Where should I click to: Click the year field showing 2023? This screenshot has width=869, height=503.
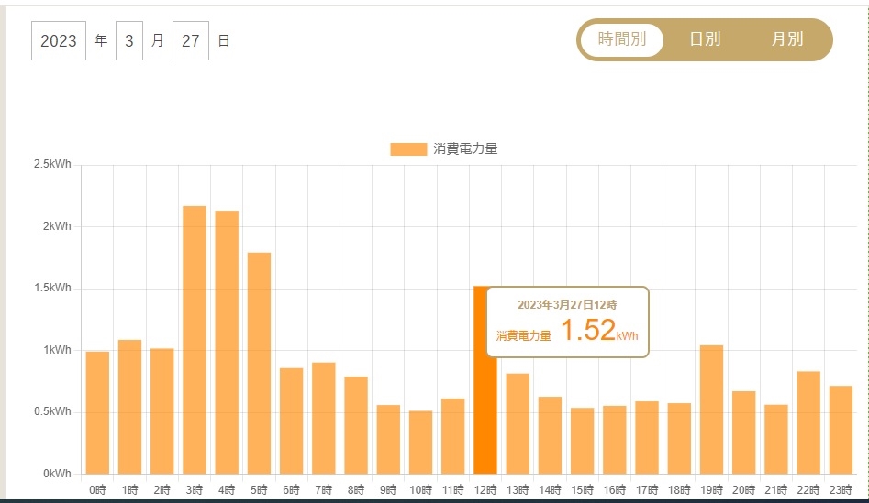[58, 40]
